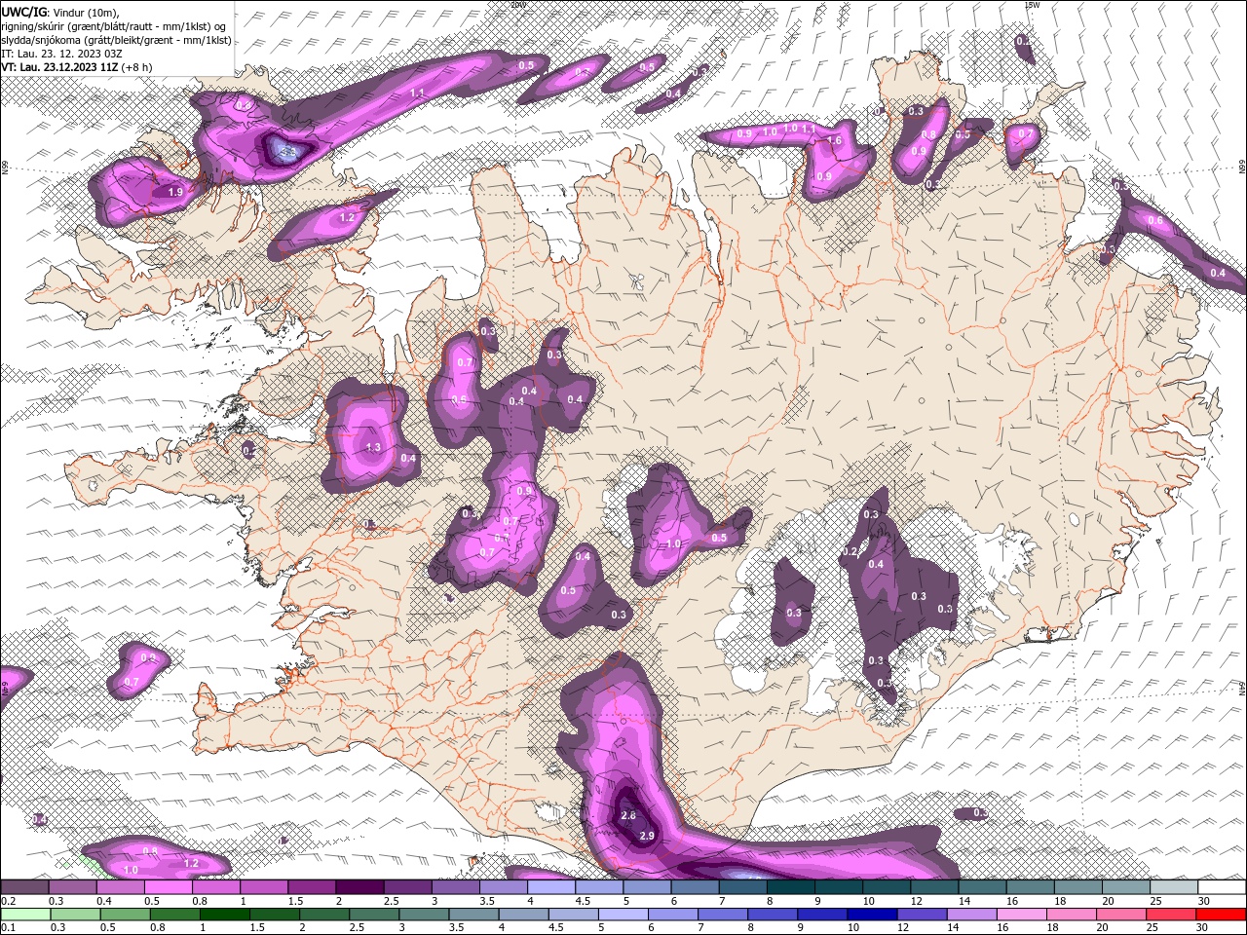
Task: Click the 'rigning/skúrir' legend description line
Action: point(114,25)
